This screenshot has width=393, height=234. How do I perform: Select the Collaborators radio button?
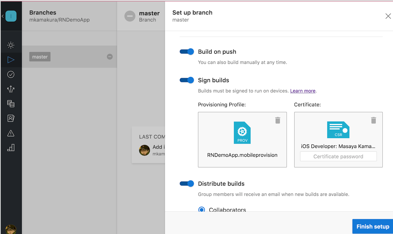point(202,210)
